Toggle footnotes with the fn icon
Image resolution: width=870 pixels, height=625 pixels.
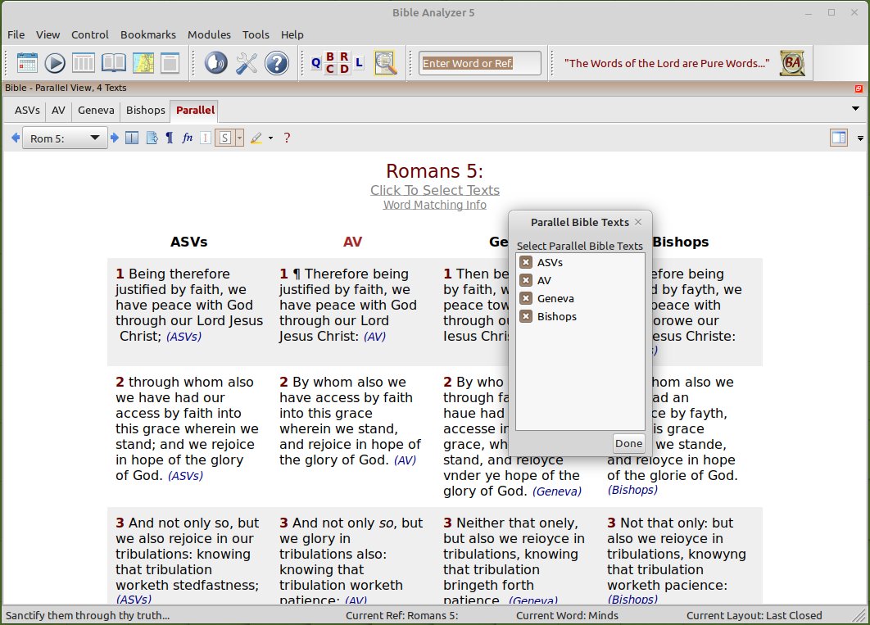(187, 138)
